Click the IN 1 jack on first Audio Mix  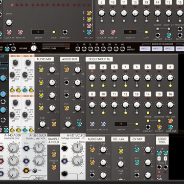(41, 70)
